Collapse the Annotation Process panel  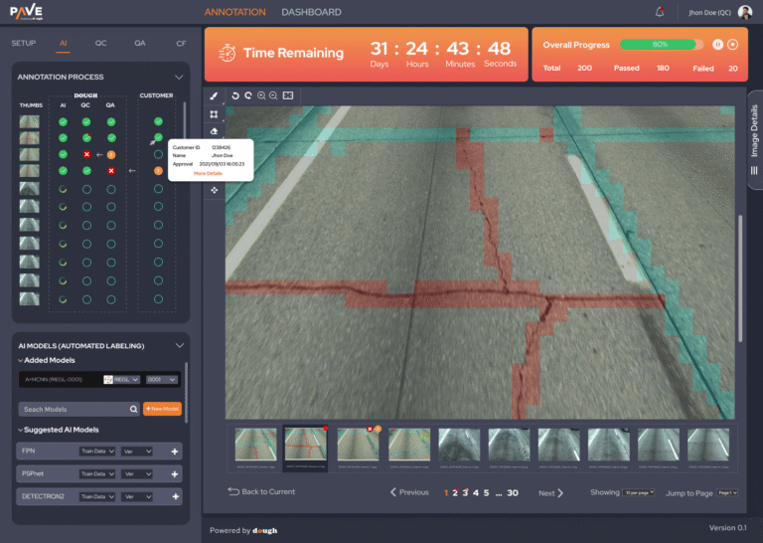click(x=179, y=77)
